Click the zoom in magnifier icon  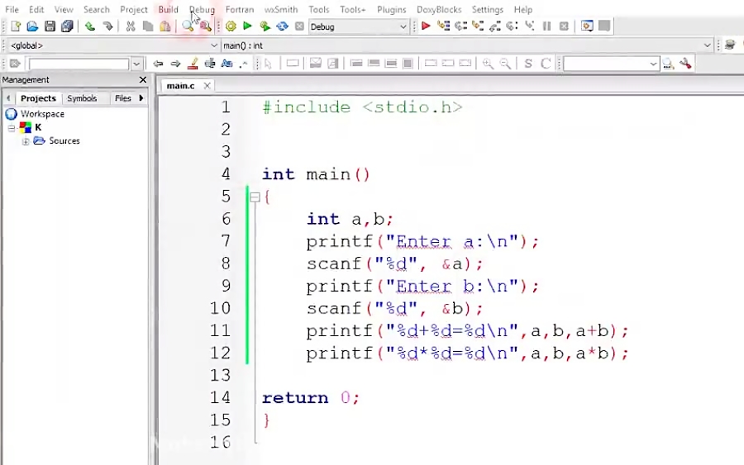[488, 64]
